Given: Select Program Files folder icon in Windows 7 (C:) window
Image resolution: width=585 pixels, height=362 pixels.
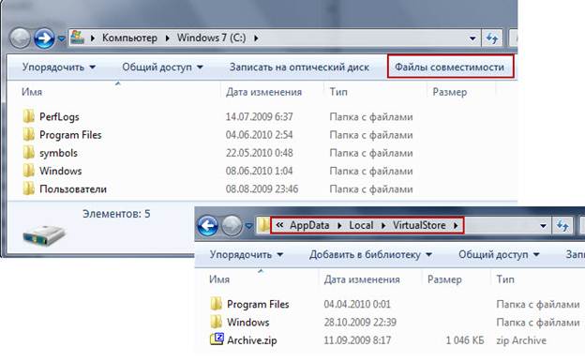Looking at the screenshot, I should tap(29, 134).
